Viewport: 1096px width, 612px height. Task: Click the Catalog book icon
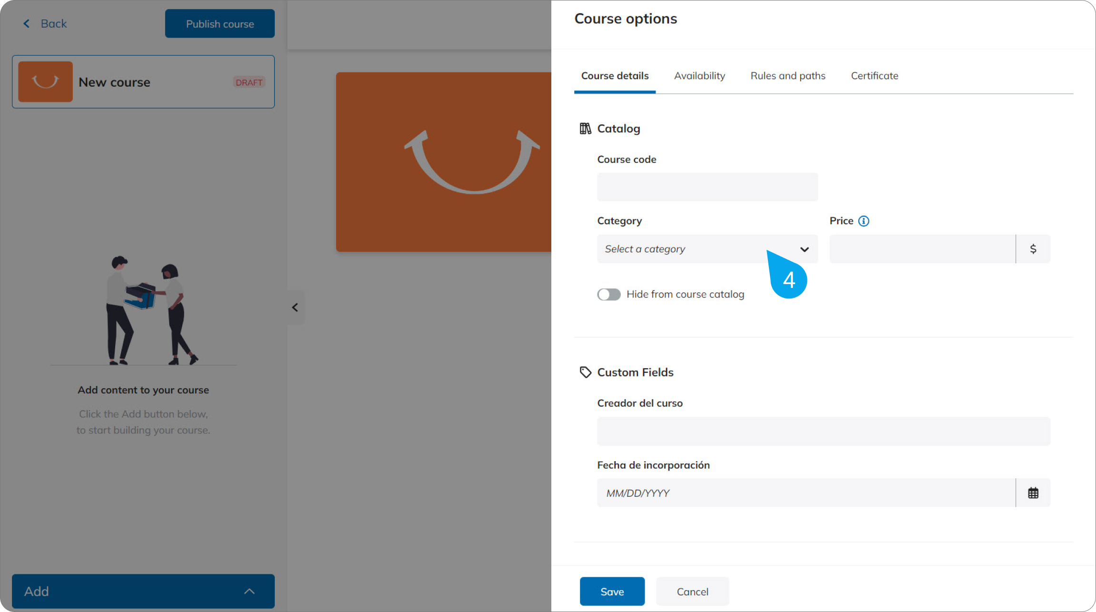(x=586, y=128)
